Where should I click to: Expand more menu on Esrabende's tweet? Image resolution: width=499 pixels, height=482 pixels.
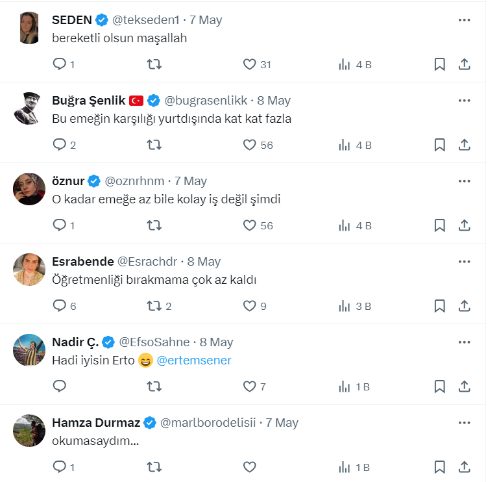(464, 262)
